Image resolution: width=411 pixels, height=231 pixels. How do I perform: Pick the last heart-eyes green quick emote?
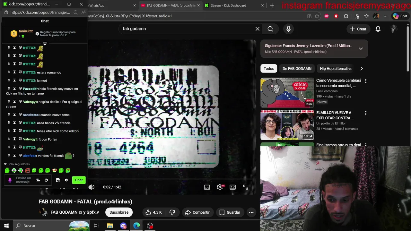pos(68,170)
